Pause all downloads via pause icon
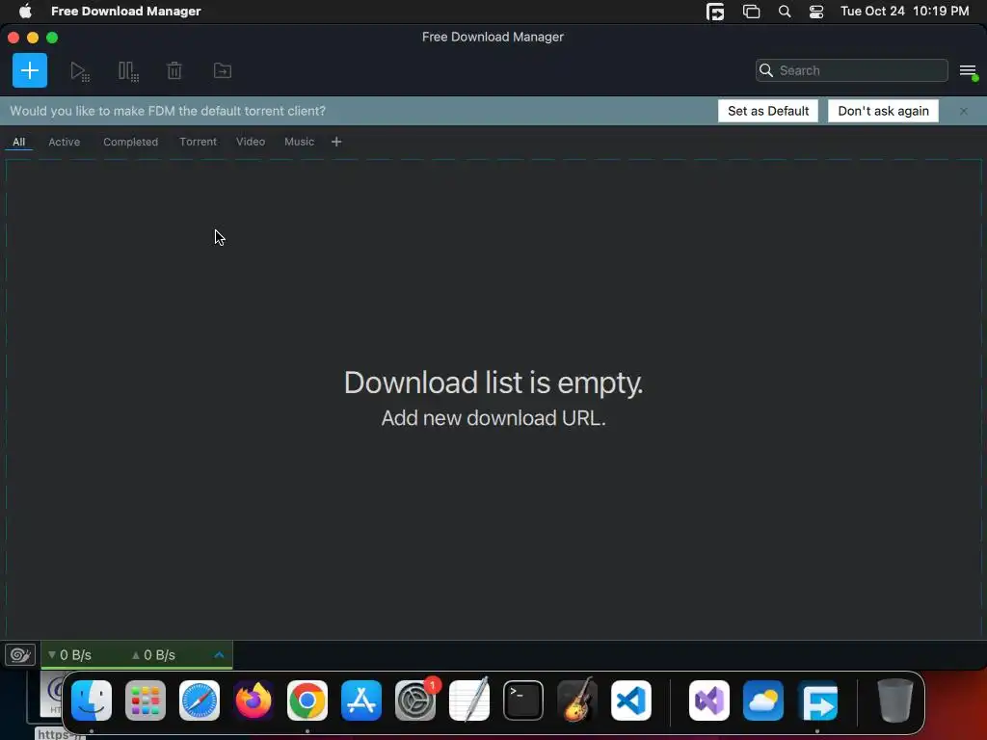Screen dimensions: 987x740 tap(128, 71)
